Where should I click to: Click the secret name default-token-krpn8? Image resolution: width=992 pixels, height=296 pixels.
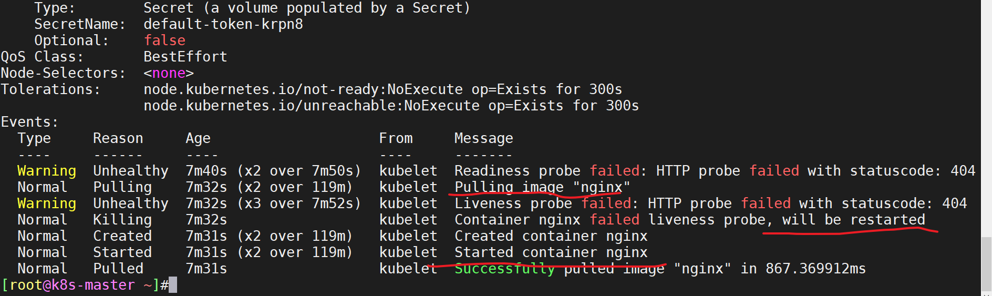pos(223,24)
